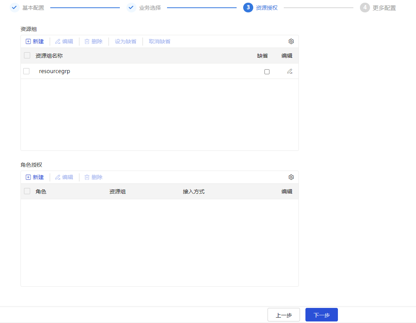Image resolution: width=416 pixels, height=323 pixels.
Task: Click the 上一步 button
Action: point(284,315)
